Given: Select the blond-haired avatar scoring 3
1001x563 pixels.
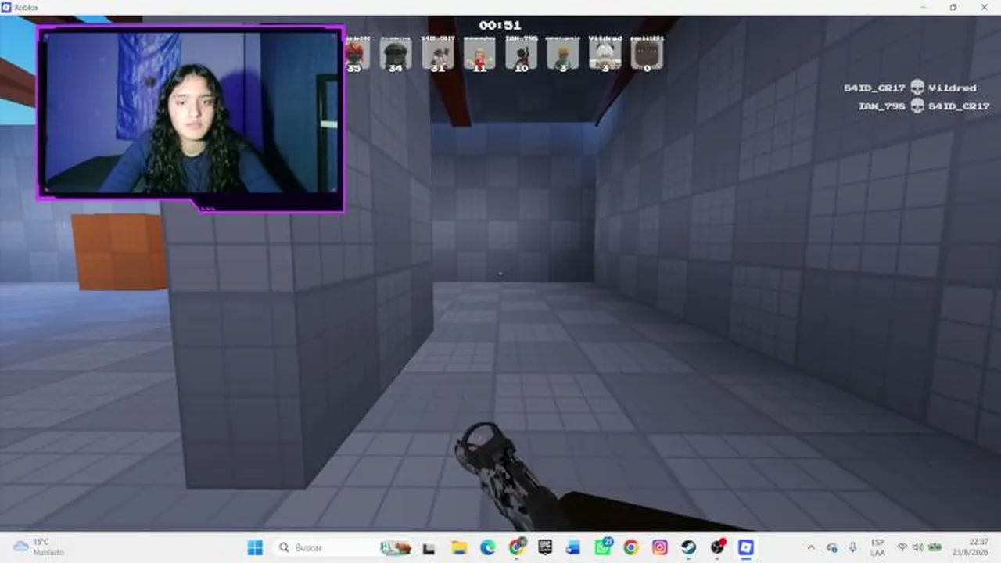Looking at the screenshot, I should tap(563, 53).
